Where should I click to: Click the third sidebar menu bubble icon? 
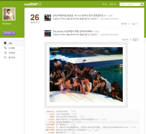[5, 53]
